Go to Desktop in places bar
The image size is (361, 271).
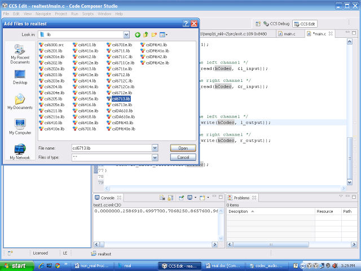click(20, 77)
